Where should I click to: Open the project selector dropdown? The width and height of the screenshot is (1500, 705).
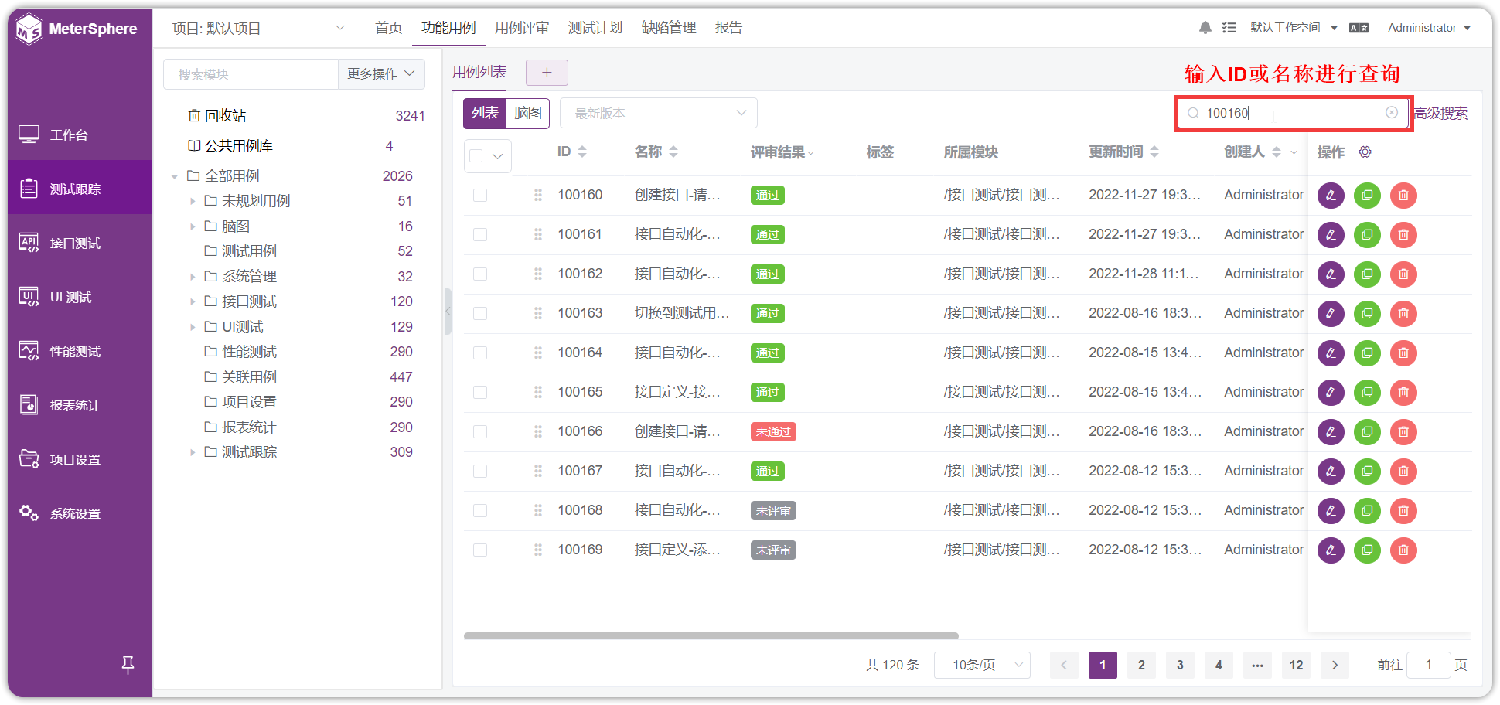click(x=258, y=28)
